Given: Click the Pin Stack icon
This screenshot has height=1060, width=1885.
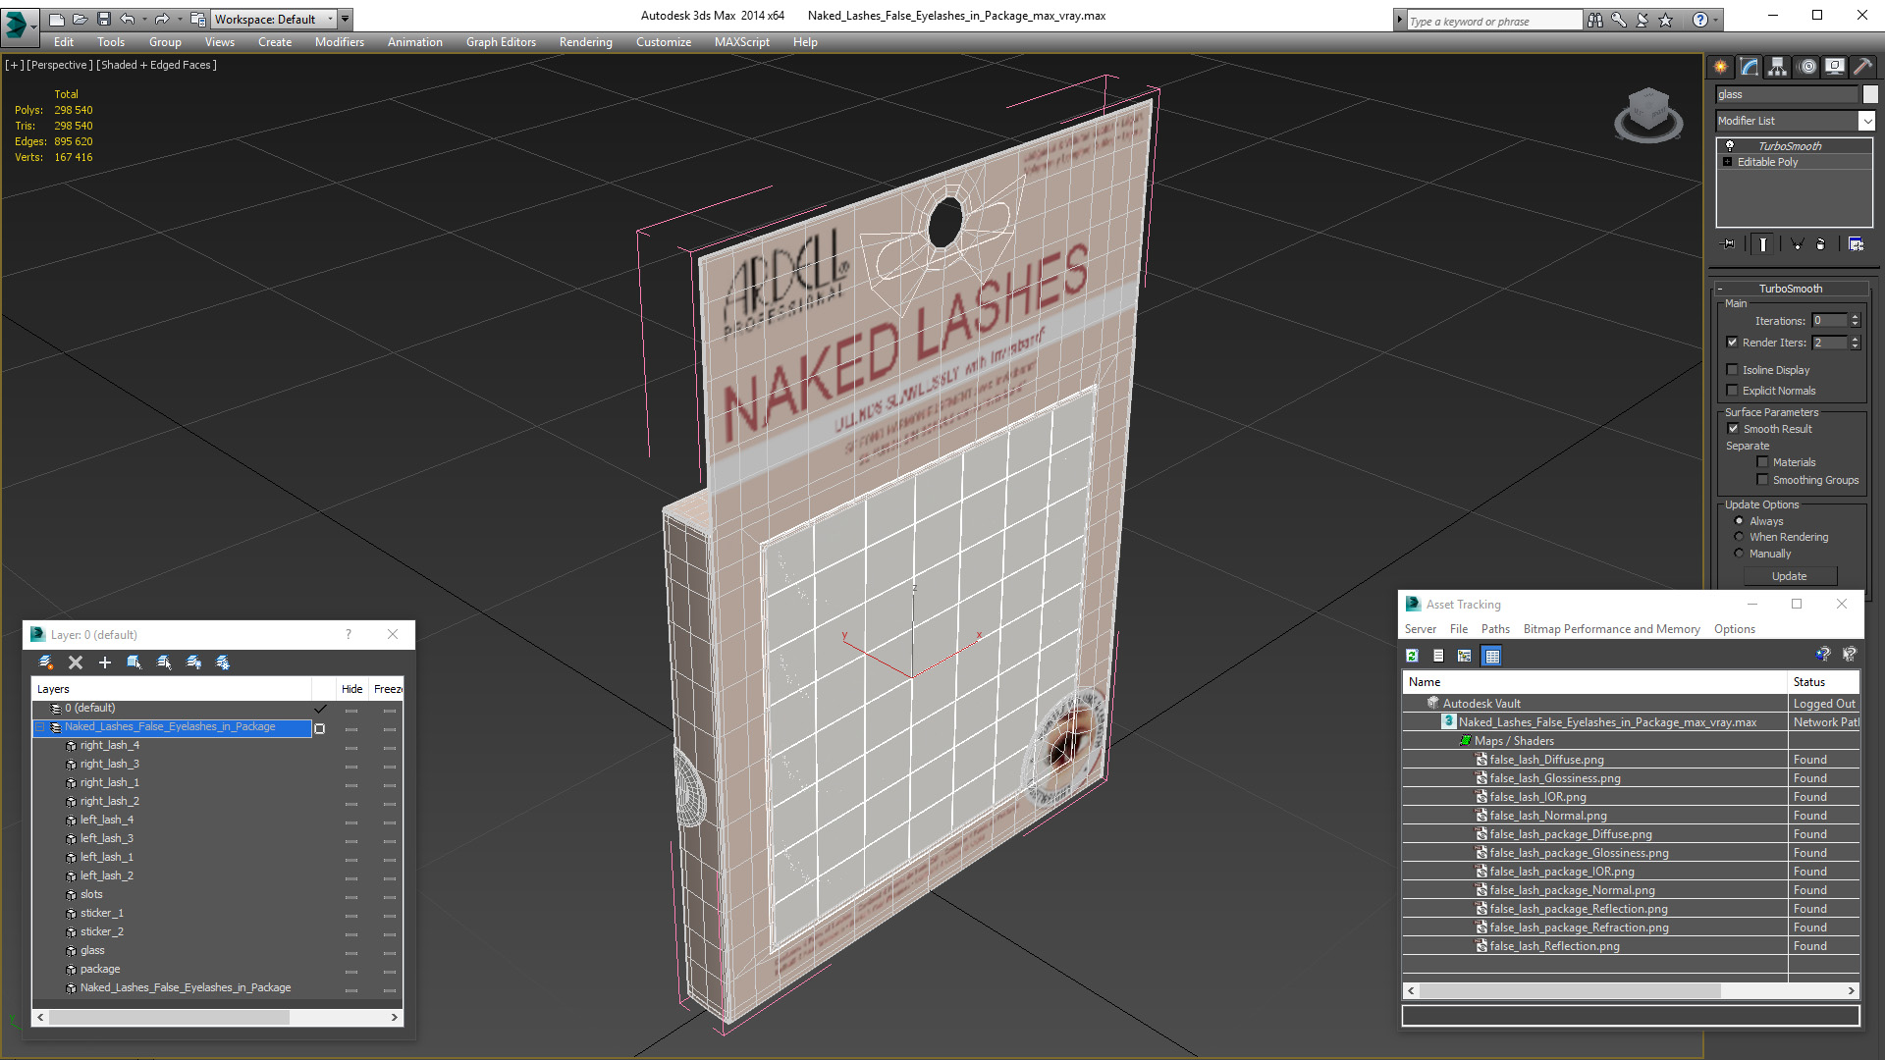Looking at the screenshot, I should pos(1729,244).
